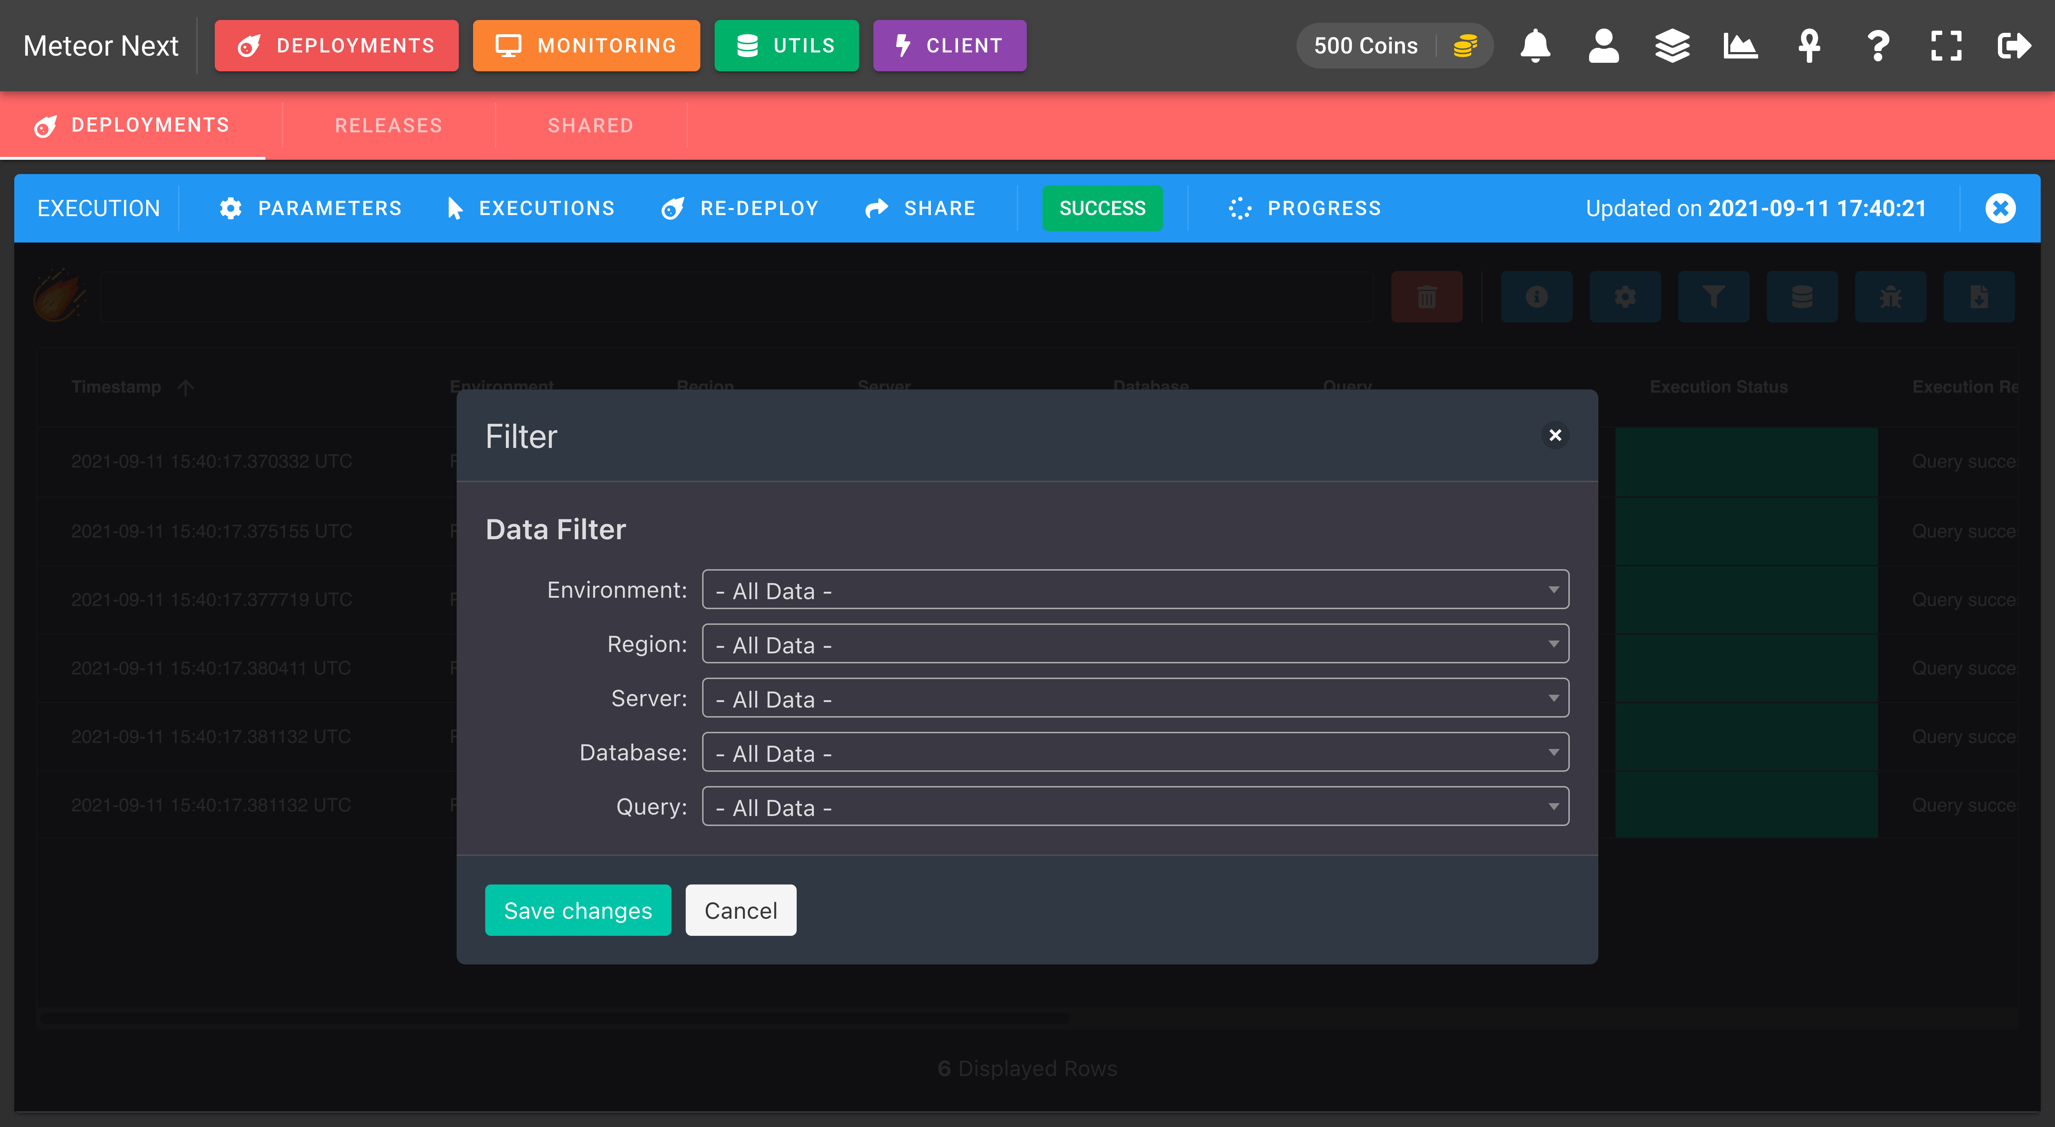Open the purple CLIENT menu
This screenshot has width=2055, height=1127.
[949, 45]
